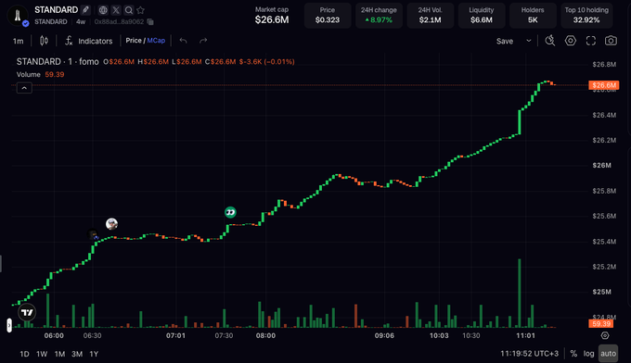
Task: Click the STANDARD token logo avatar
Action: 18,15
